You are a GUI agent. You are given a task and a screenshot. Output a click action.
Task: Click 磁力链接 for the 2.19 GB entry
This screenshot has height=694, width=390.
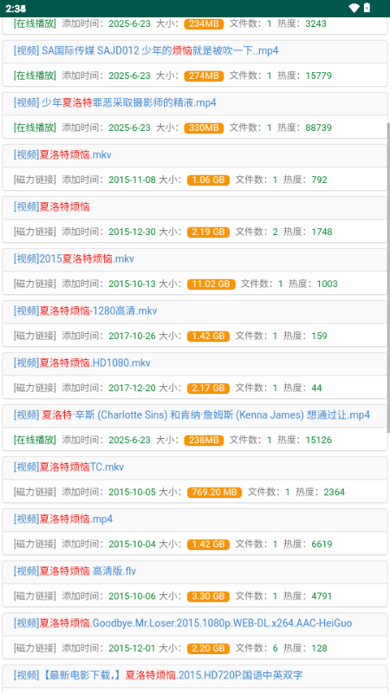coord(35,232)
